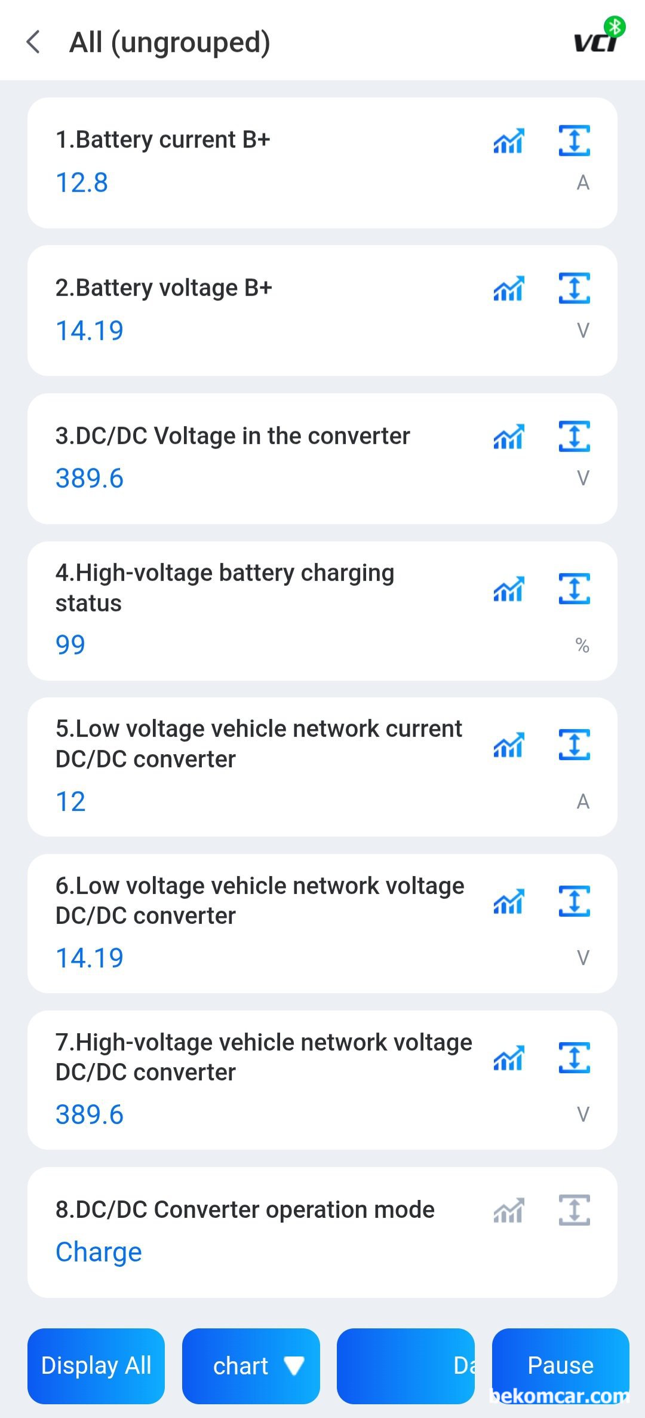Open the DC/DC Converter operation mode card
The image size is (645, 1418).
[322, 1232]
